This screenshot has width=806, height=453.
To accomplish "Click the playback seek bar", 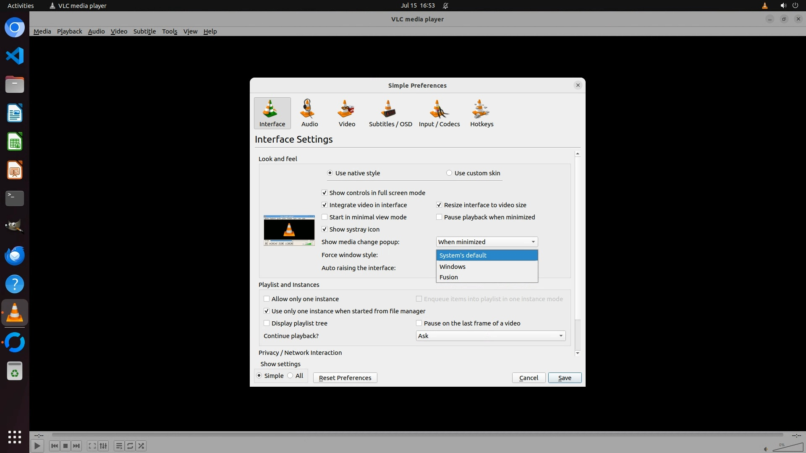I will (x=417, y=435).
